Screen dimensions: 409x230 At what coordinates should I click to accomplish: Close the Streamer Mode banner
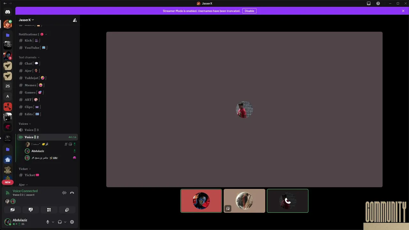coord(403,11)
